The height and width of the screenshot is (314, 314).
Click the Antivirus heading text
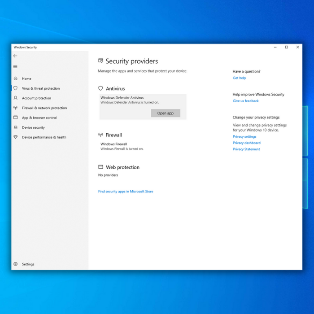pyautogui.click(x=115, y=88)
